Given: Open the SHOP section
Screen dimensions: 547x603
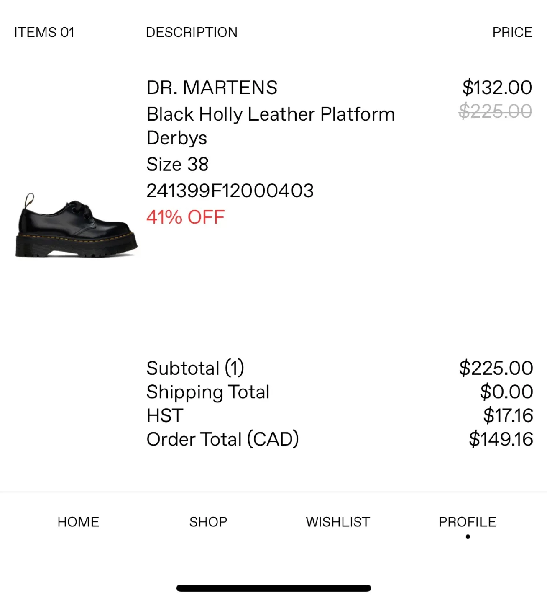Looking at the screenshot, I should [208, 522].
